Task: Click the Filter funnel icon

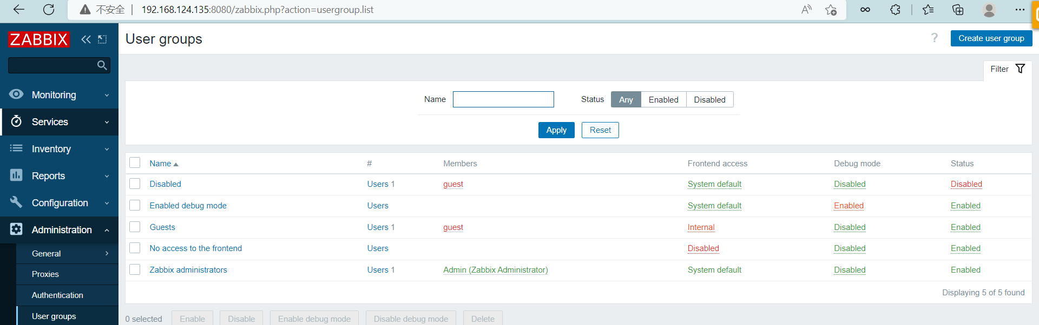Action: coord(1020,69)
